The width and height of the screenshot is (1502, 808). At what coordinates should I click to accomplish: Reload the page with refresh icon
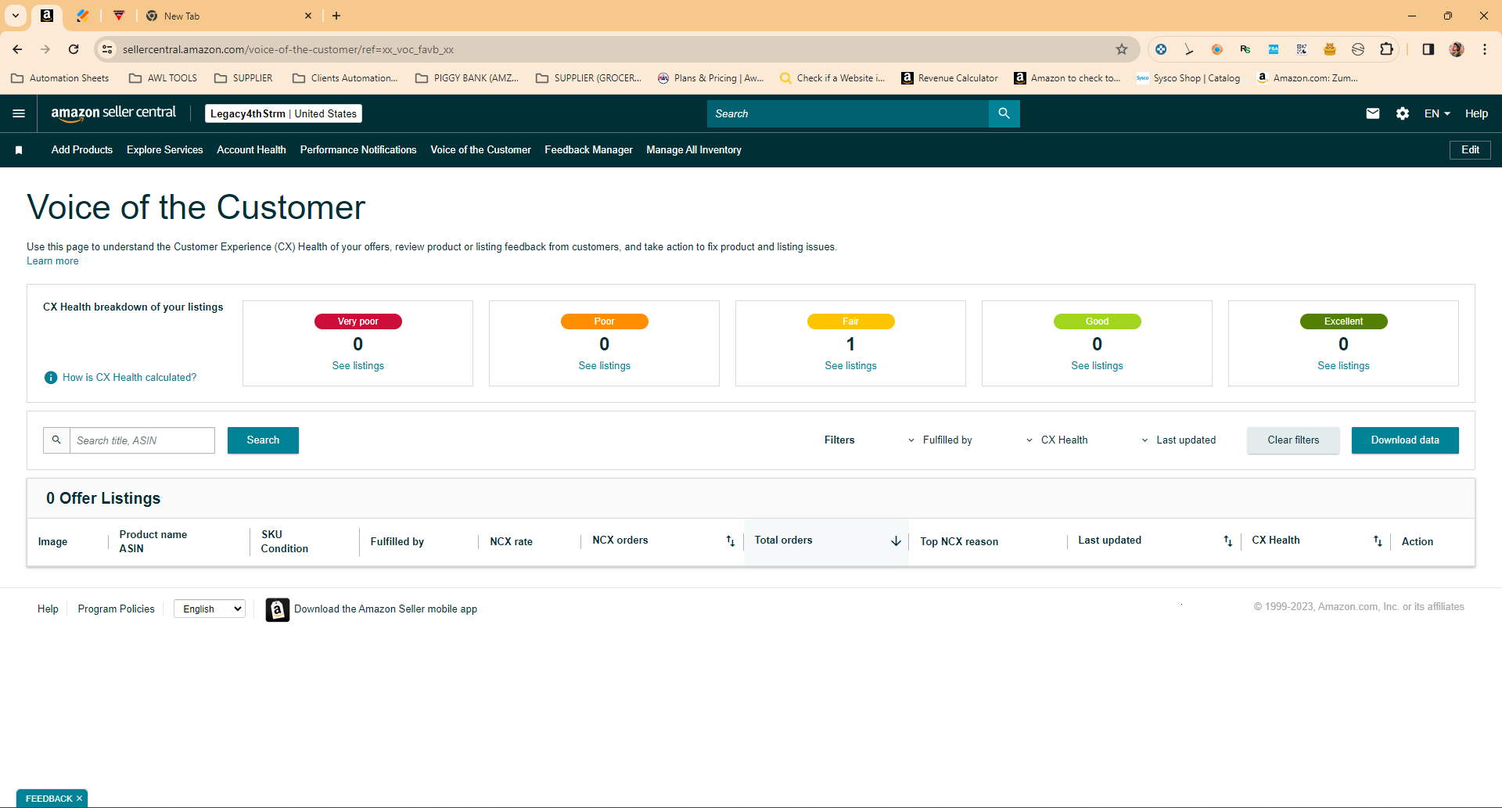(x=74, y=49)
